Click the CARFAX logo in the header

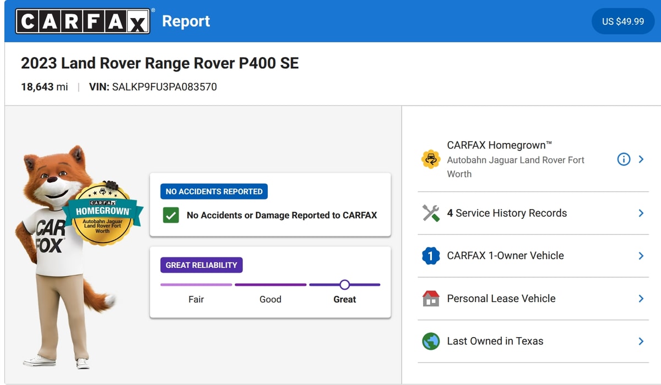point(83,21)
